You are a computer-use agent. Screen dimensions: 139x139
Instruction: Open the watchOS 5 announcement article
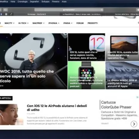[86, 82]
